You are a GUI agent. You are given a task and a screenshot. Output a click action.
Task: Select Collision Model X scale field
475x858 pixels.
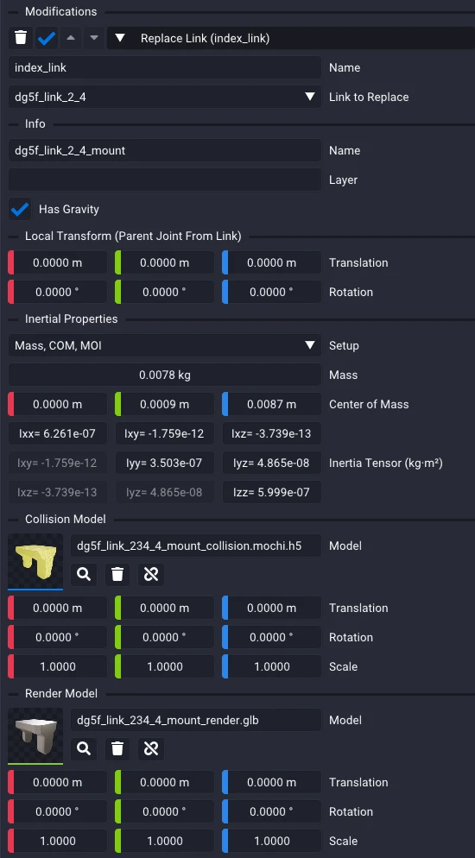(x=58, y=666)
